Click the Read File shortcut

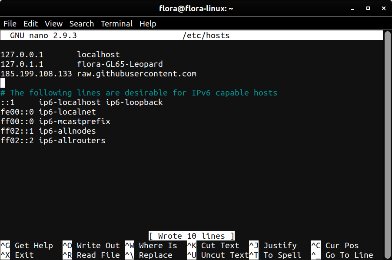[x=98, y=255]
